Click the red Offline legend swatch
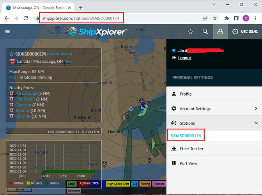The image size is (262, 195). [11, 183]
